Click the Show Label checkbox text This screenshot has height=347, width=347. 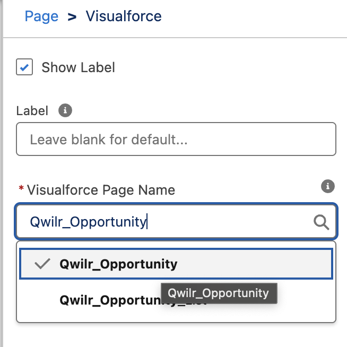(x=78, y=67)
